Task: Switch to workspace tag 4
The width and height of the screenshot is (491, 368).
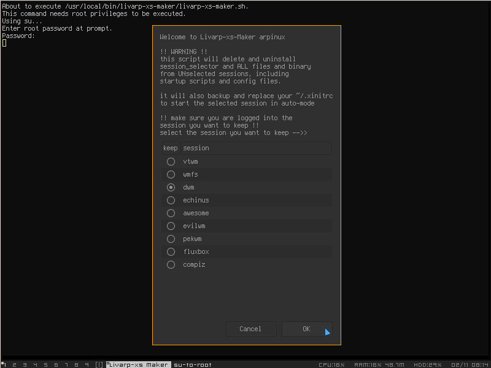Action: [35, 364]
